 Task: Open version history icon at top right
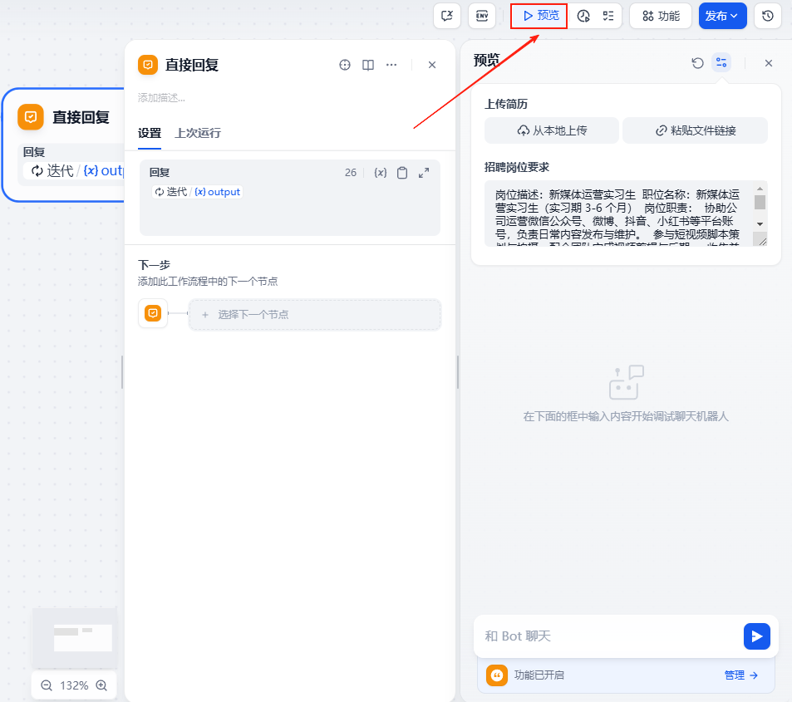[768, 16]
